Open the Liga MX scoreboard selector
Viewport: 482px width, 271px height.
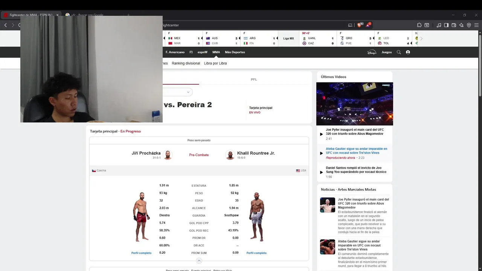(289, 38)
